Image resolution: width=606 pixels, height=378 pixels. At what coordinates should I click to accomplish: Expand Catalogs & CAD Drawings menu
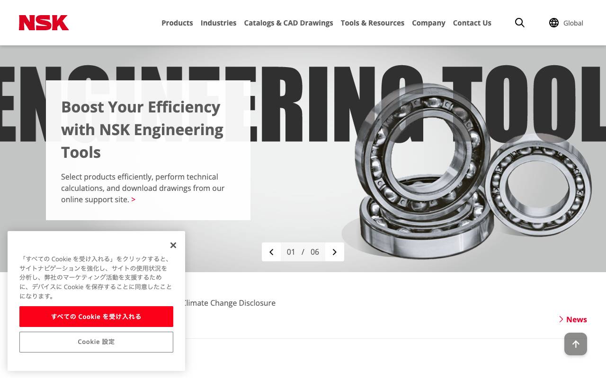(288, 23)
